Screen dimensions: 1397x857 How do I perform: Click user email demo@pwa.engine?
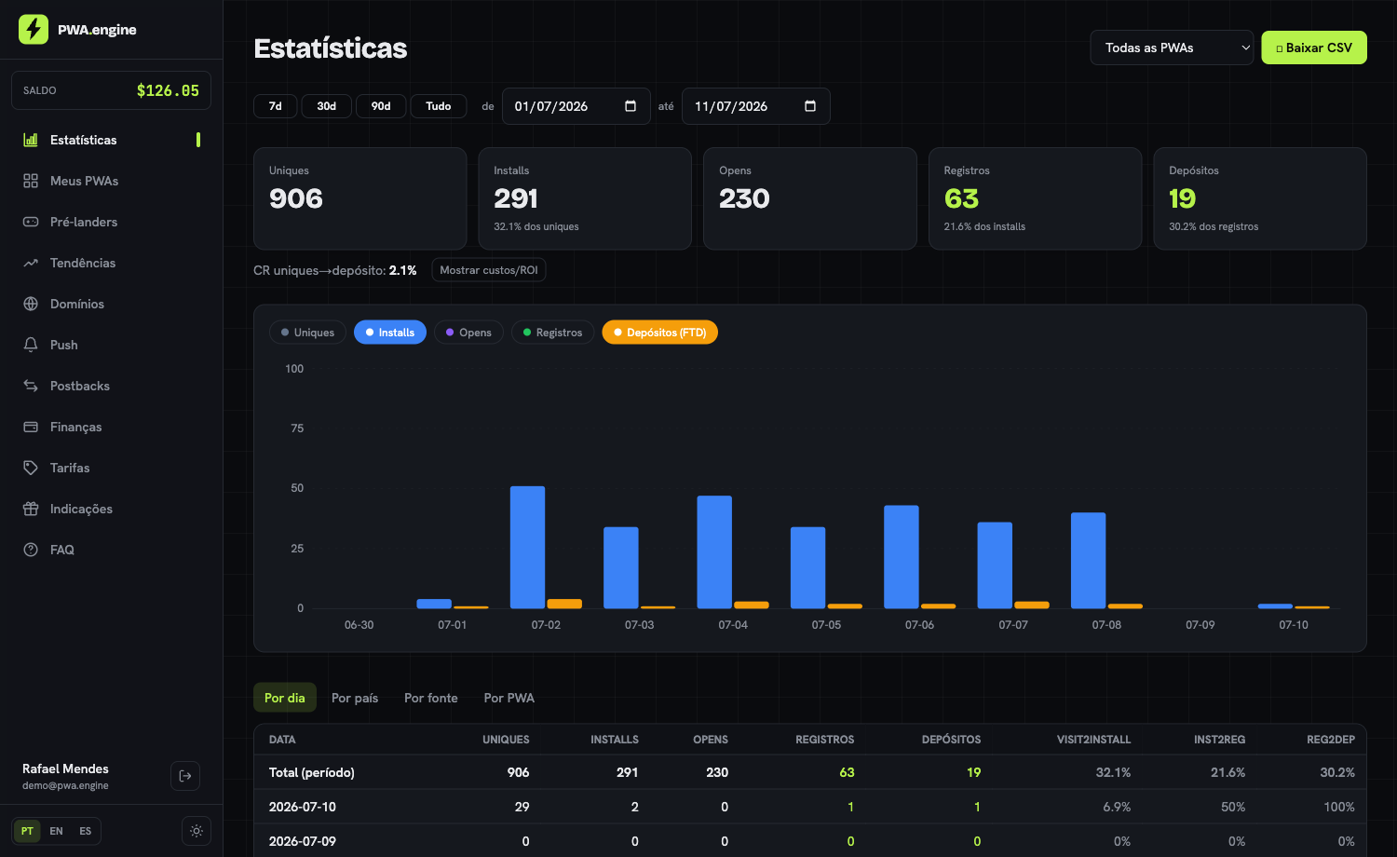65,785
